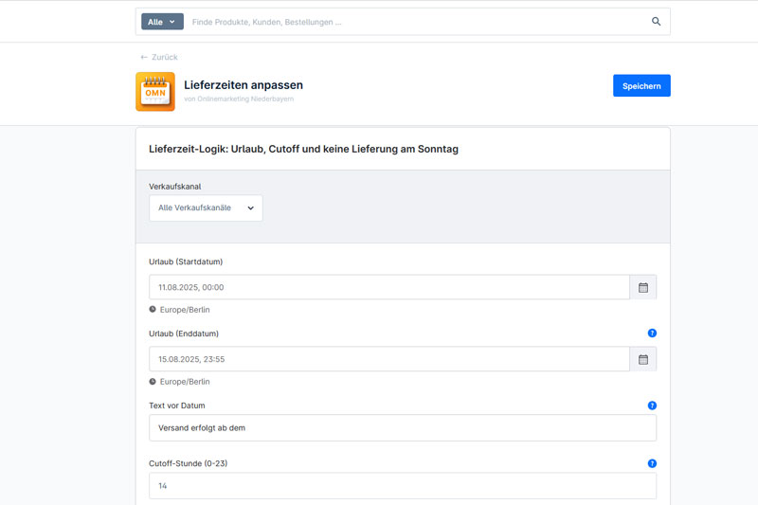758x505 pixels.
Task: Click clock icon below Startdatum field
Action: [153, 309]
